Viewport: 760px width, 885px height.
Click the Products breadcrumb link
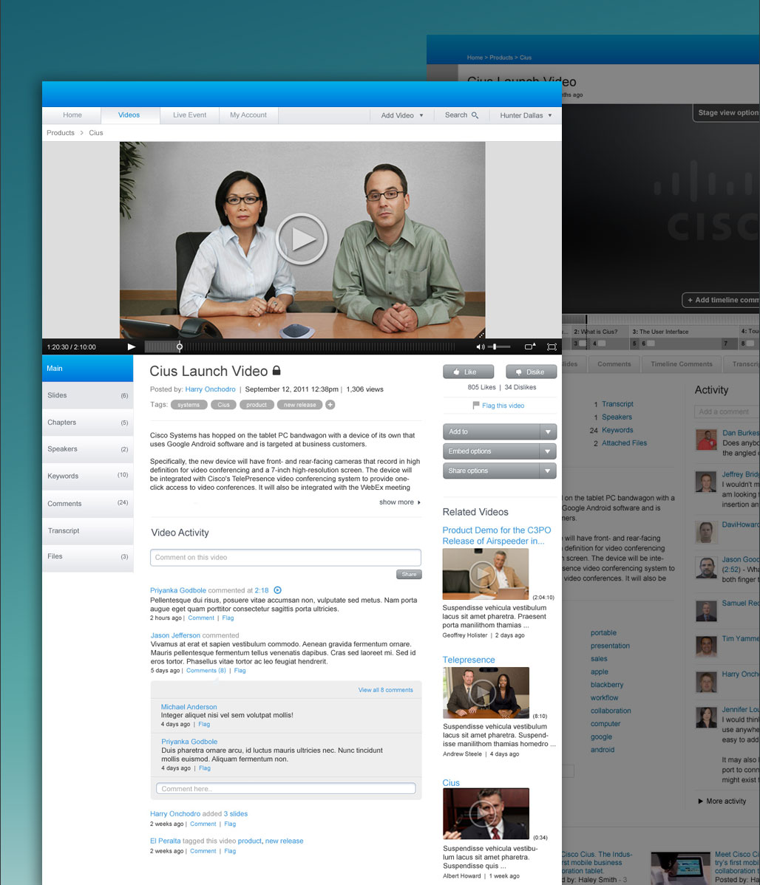(x=61, y=133)
